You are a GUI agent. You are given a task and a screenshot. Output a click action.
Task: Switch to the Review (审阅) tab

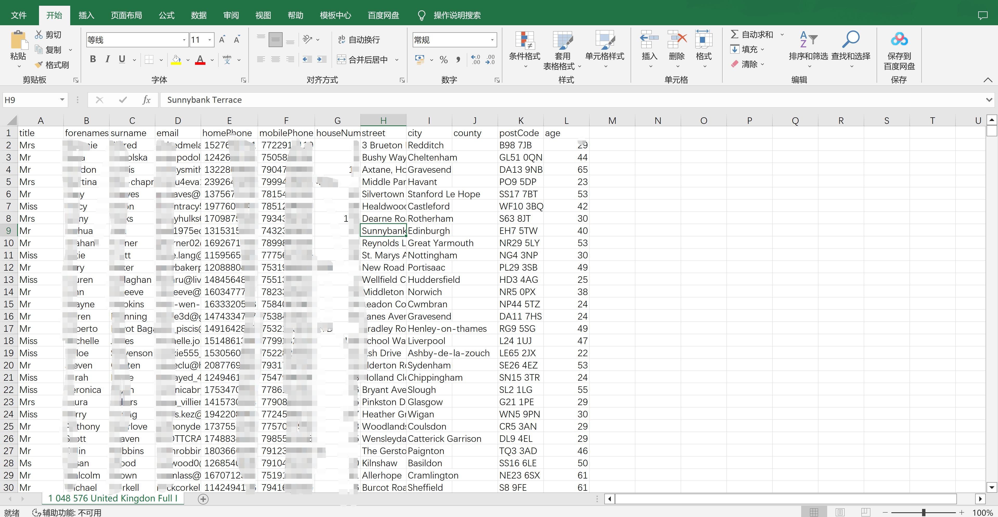pos(231,15)
